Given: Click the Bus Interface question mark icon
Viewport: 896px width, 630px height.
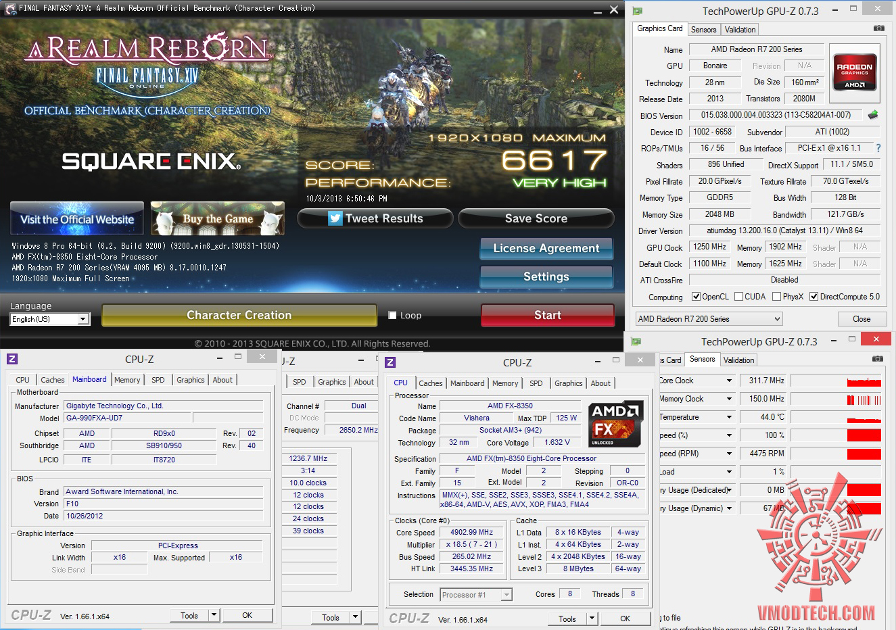Looking at the screenshot, I should (x=878, y=148).
